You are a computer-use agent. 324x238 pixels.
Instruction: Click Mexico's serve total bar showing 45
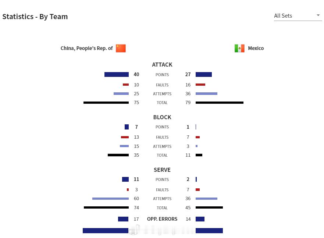209,207
